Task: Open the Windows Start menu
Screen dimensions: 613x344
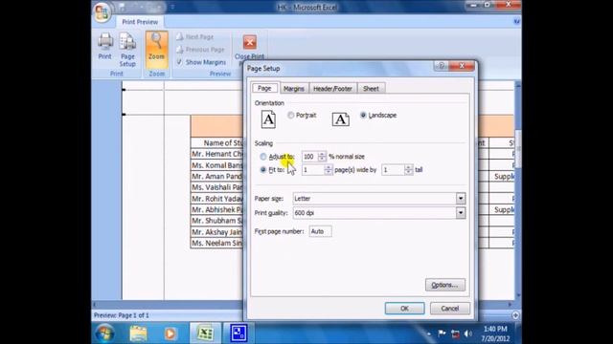Action: (x=104, y=333)
